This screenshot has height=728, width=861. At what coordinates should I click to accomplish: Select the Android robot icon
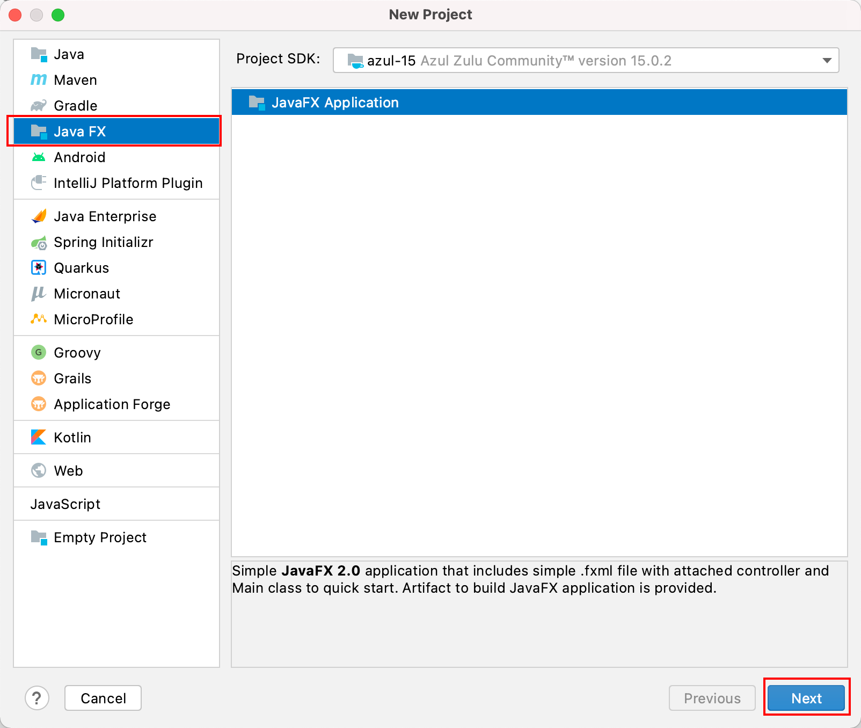(38, 157)
